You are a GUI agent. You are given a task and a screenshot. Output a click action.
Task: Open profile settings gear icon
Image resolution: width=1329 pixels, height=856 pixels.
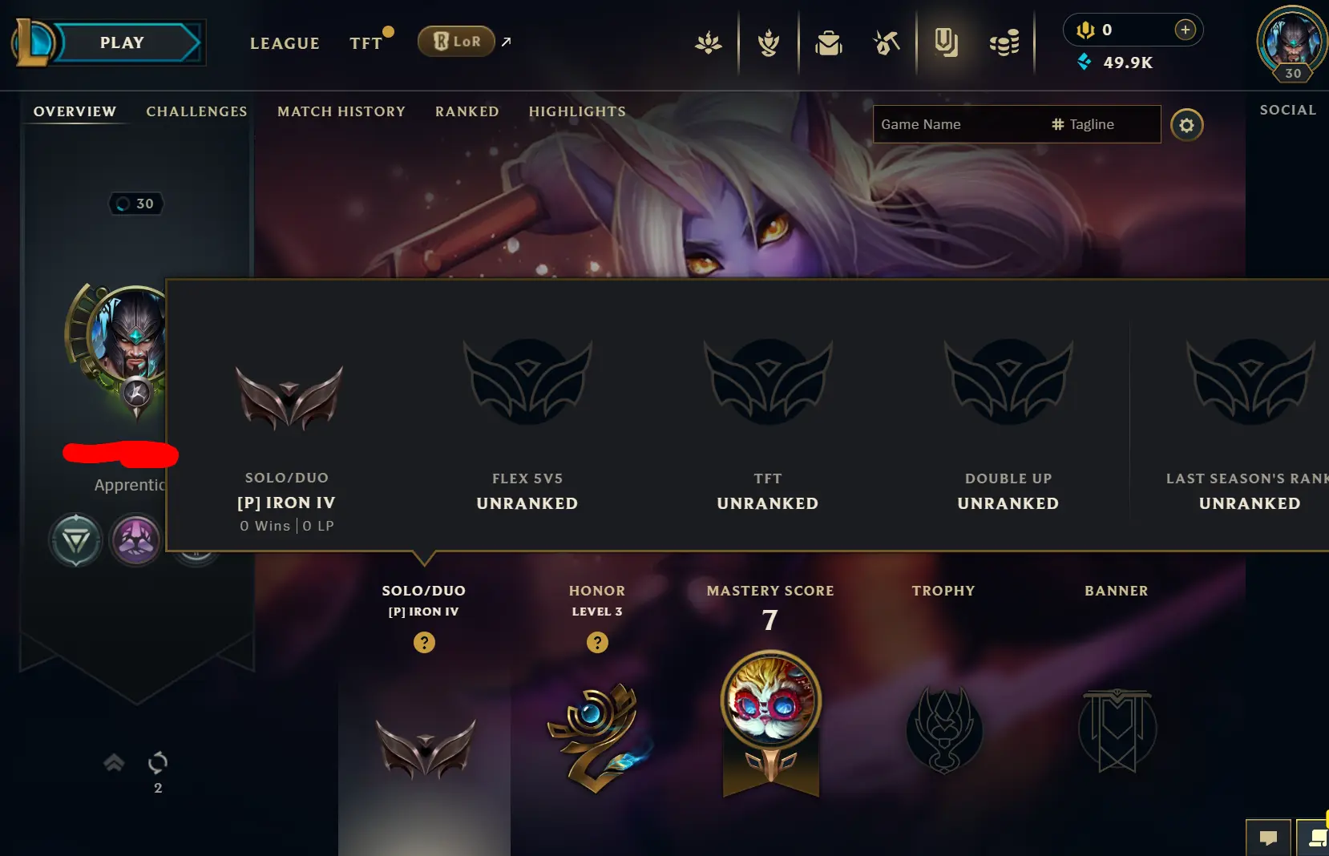pos(1187,125)
